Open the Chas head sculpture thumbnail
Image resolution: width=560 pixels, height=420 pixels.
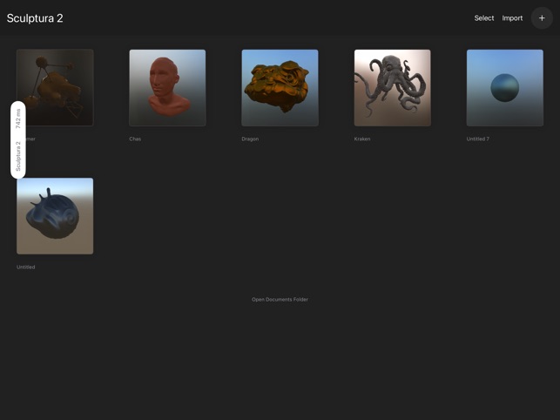tap(167, 88)
